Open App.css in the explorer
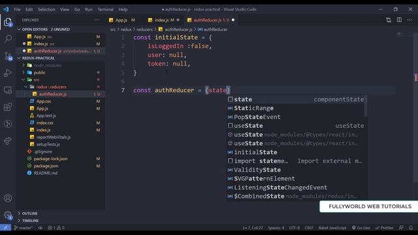This screenshot has height=235, width=418. tap(61, 101)
